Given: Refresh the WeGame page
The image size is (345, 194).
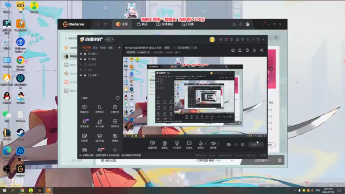Looking at the screenshot, I should (105, 24).
